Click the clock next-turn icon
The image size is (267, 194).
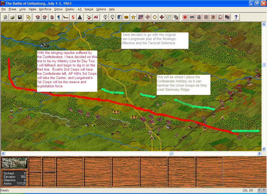[x=28, y=17]
